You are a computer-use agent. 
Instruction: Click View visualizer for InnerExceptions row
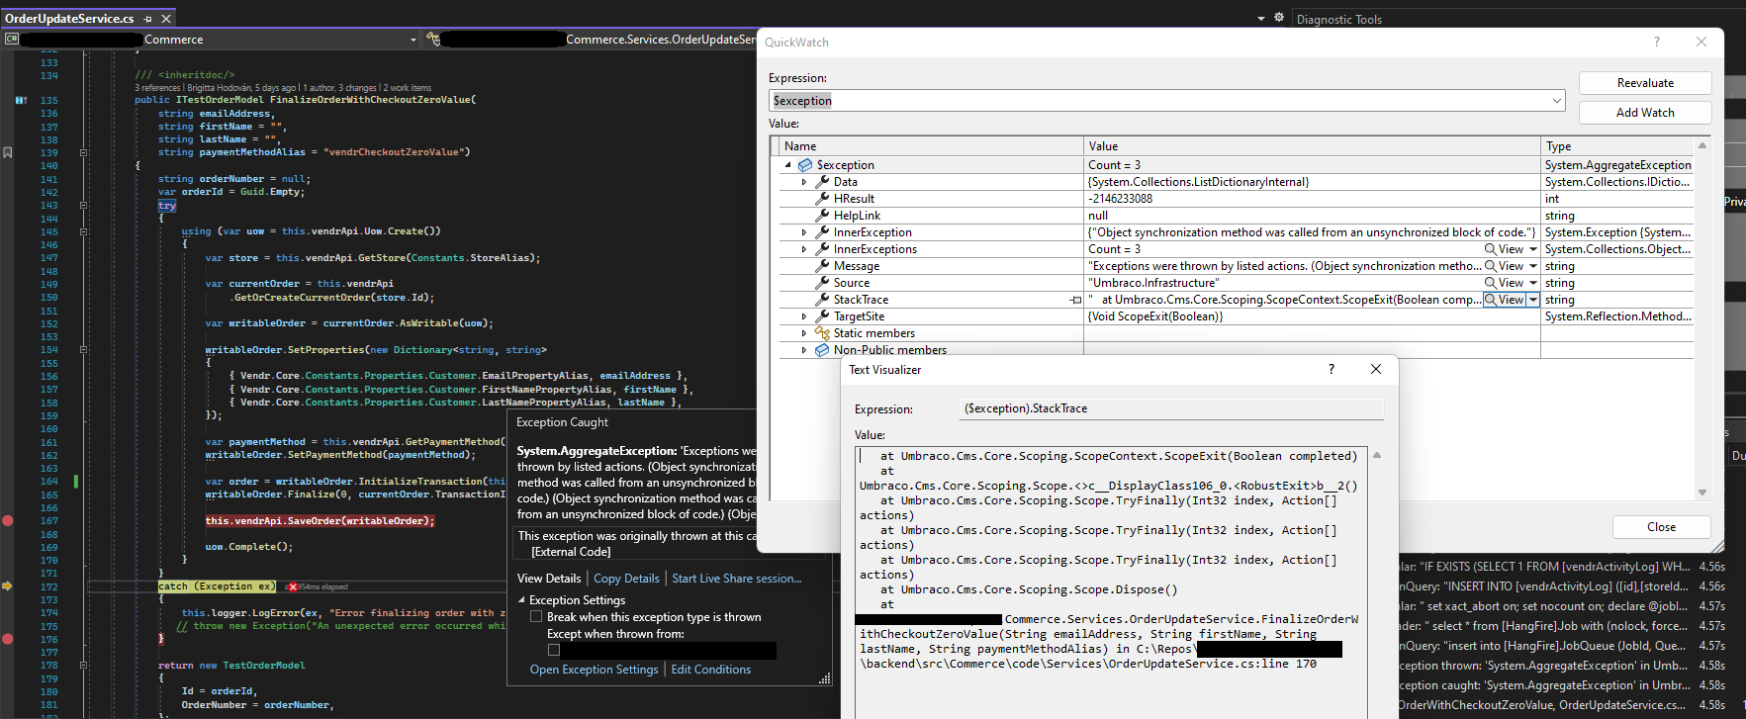(x=1505, y=249)
